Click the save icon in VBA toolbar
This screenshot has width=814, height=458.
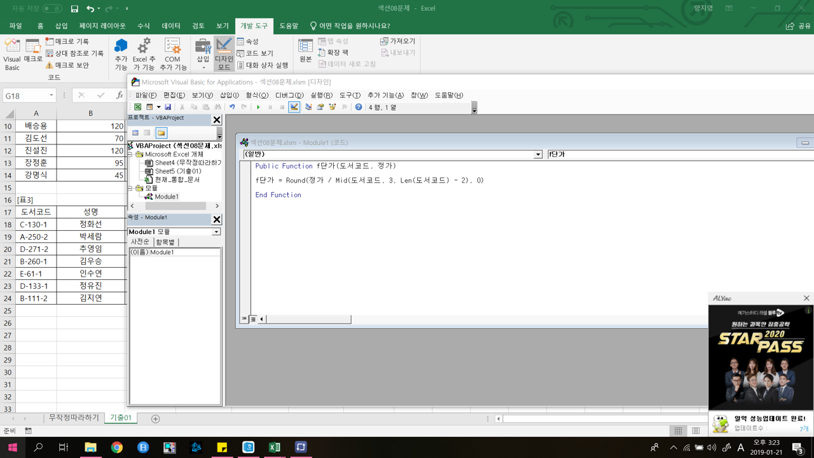(168, 108)
